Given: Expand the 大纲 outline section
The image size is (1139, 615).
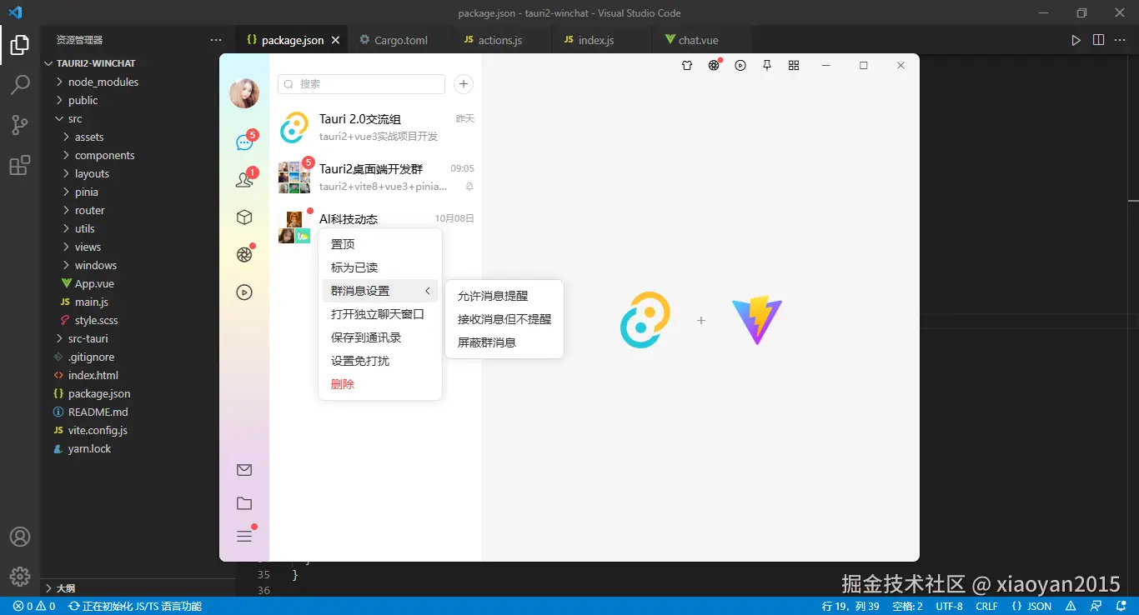Looking at the screenshot, I should click(x=65, y=588).
